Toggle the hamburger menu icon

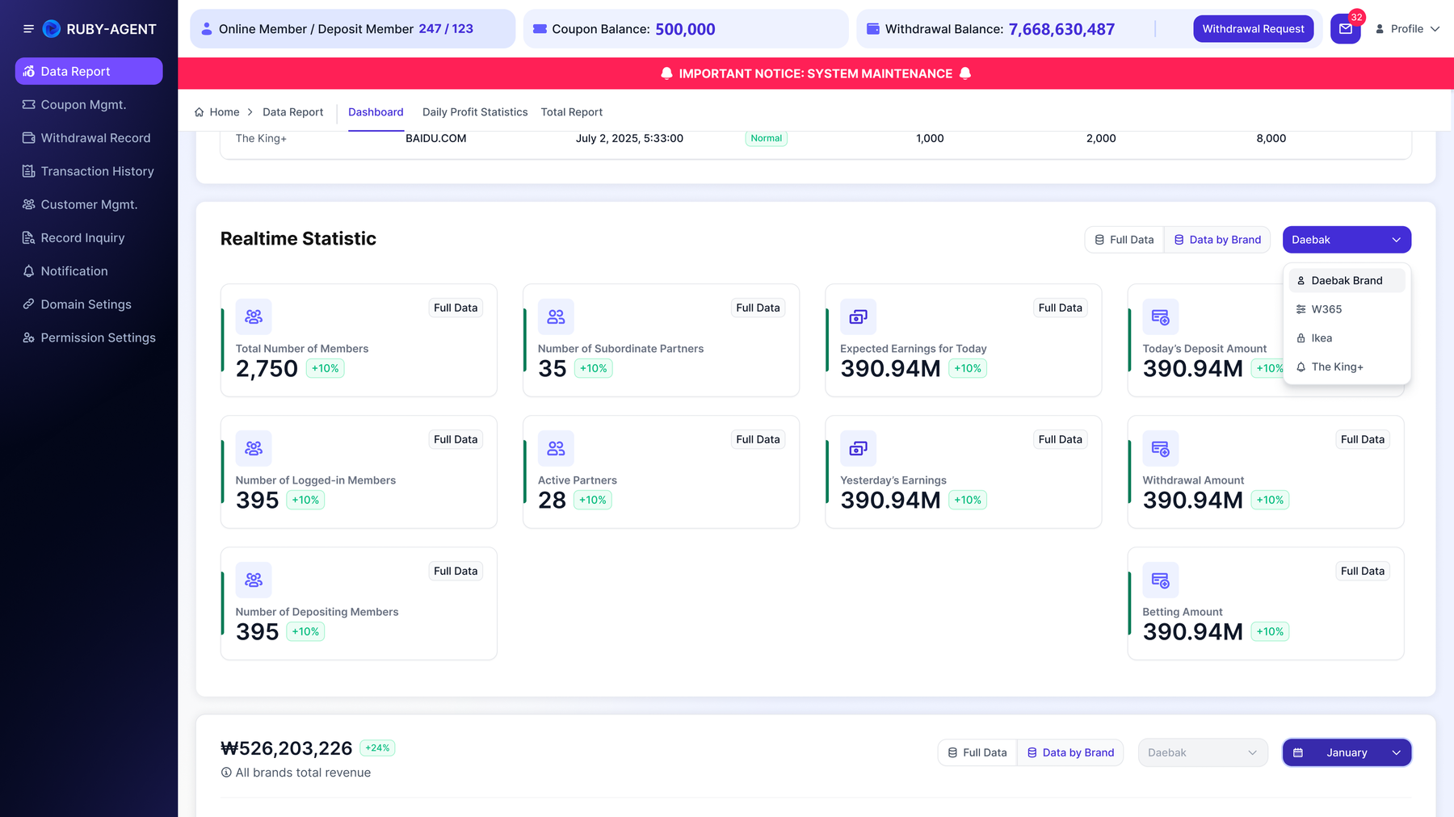[28, 29]
